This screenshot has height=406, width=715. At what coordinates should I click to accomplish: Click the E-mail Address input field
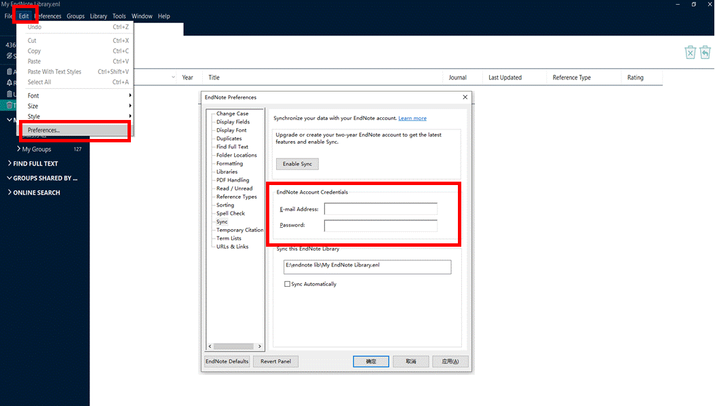380,209
